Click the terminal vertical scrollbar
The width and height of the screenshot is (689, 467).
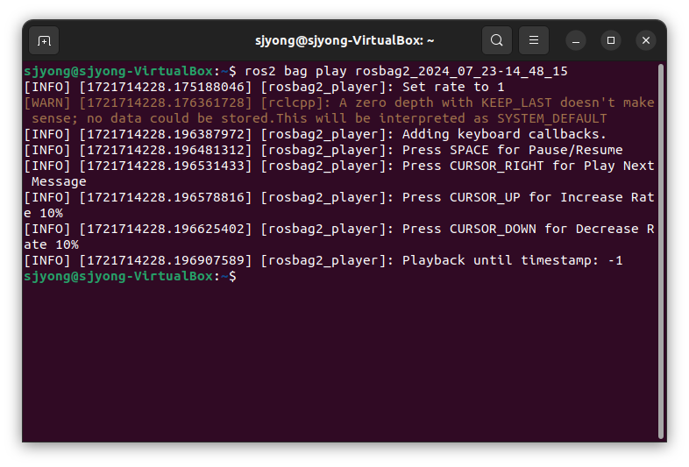click(660, 251)
